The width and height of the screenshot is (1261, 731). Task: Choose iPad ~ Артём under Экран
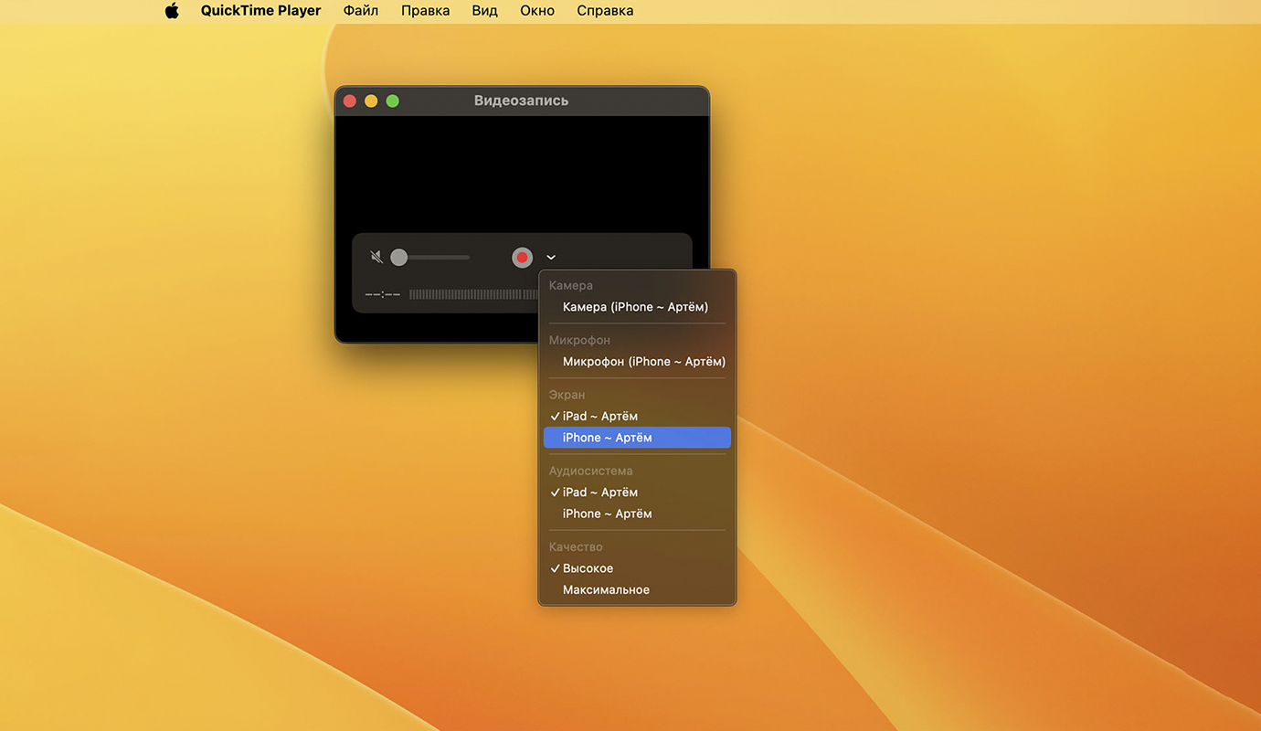(x=637, y=417)
